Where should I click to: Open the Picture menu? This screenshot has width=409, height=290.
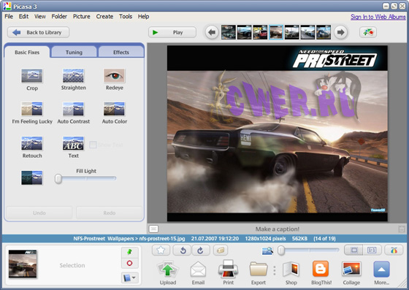pos(81,16)
